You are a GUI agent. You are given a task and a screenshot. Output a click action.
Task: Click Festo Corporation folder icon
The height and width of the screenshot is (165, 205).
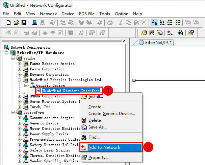pyautogui.click(x=26, y=69)
